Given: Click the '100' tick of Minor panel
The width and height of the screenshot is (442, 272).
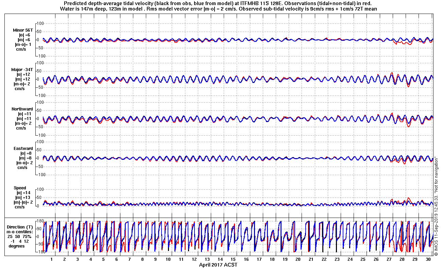Looking at the screenshot, I should 40,23.
